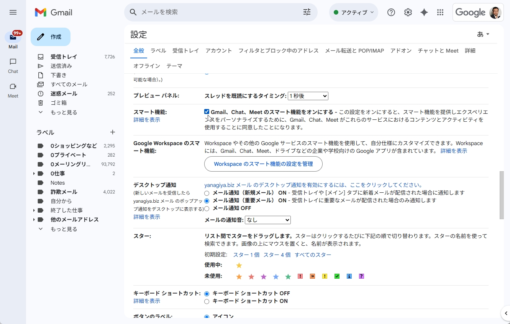Click the スター 4 個 preset link
The height and width of the screenshot is (324, 510).
point(277,255)
